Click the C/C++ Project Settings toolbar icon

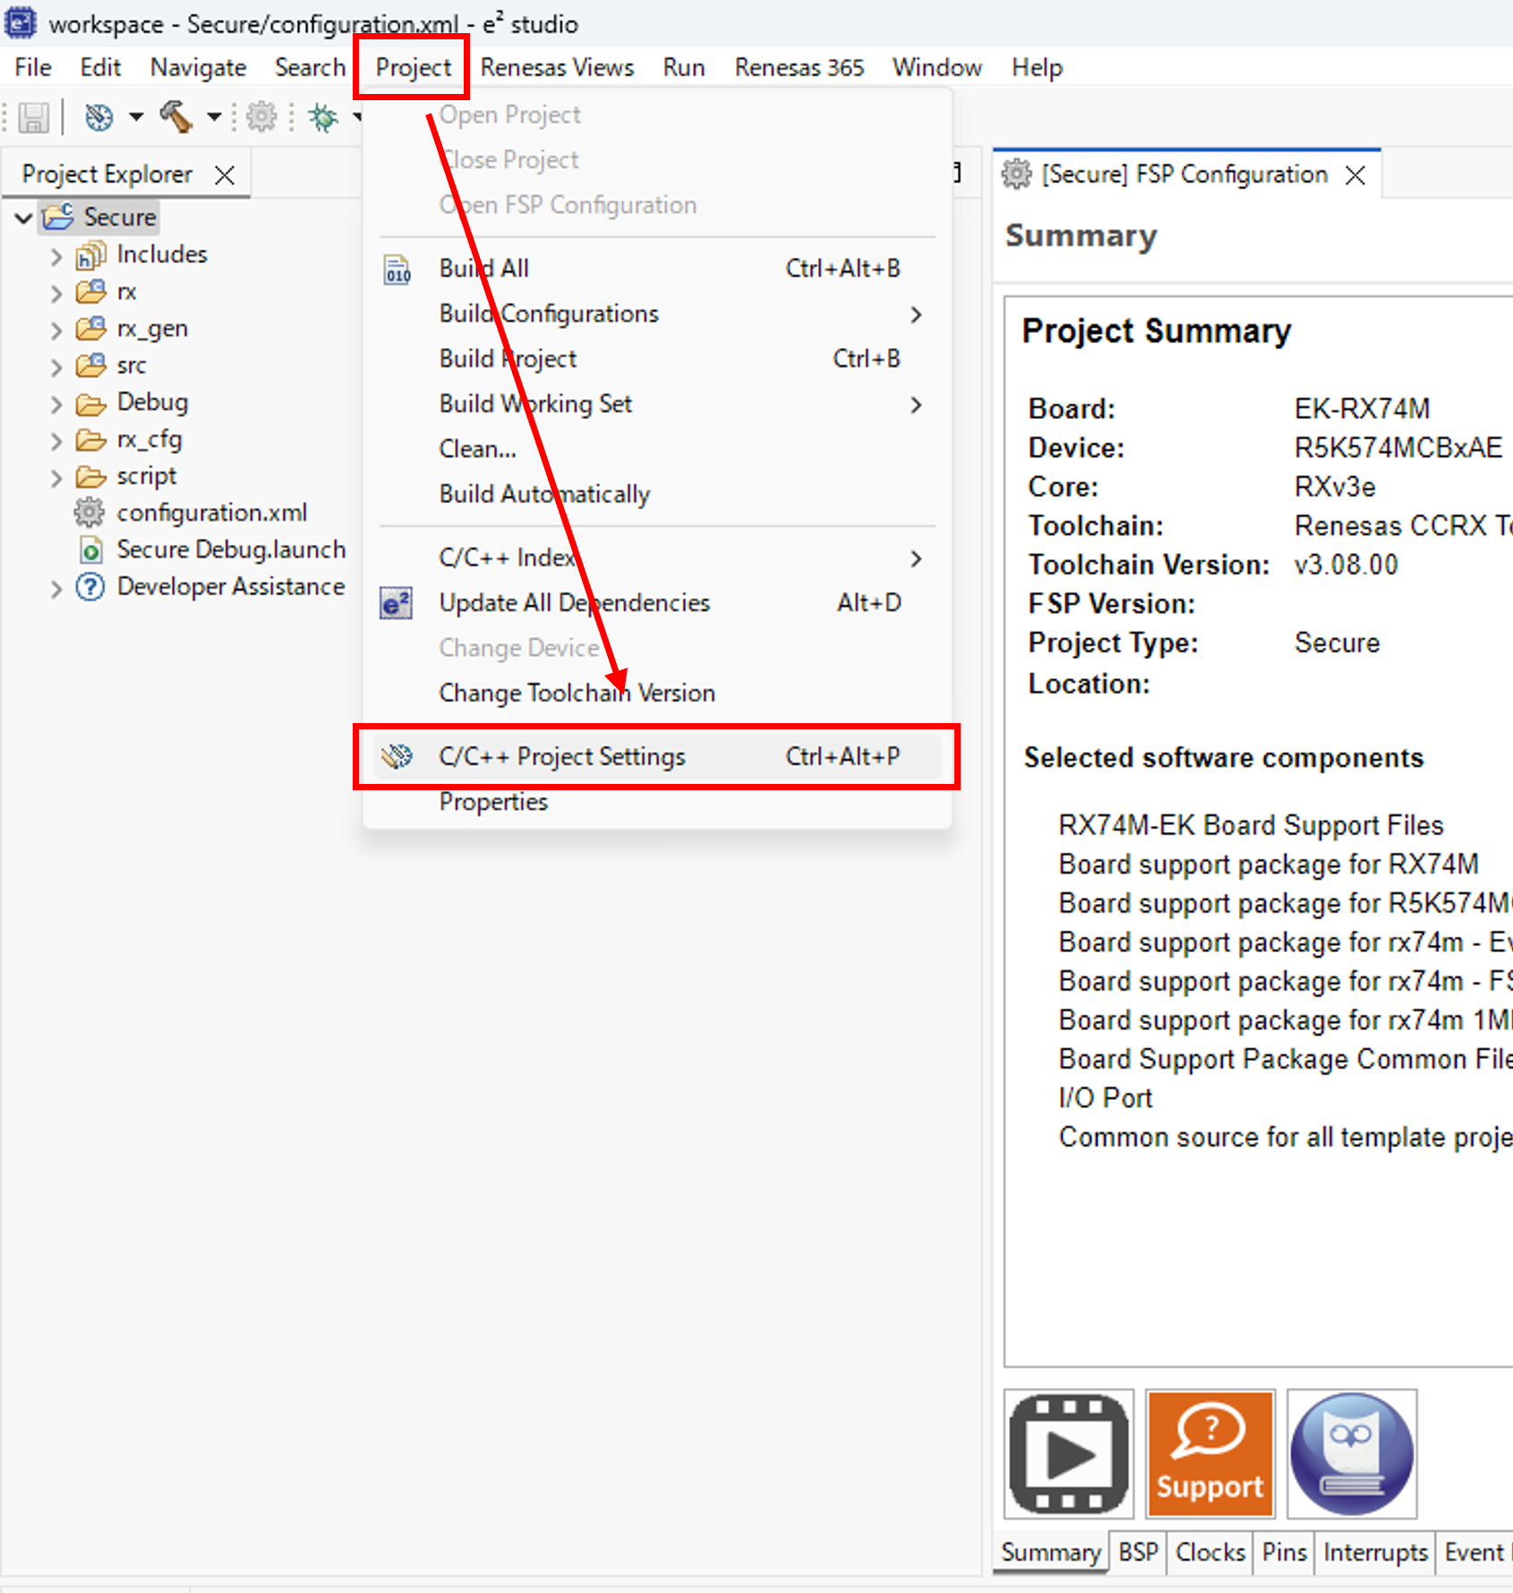tap(98, 117)
